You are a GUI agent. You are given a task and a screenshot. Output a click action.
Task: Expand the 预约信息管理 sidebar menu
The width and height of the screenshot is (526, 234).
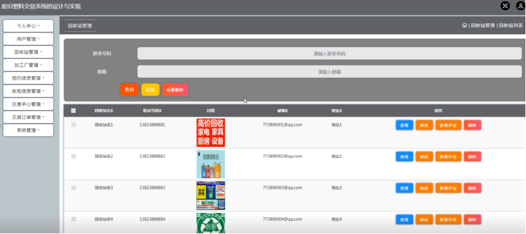point(28,78)
